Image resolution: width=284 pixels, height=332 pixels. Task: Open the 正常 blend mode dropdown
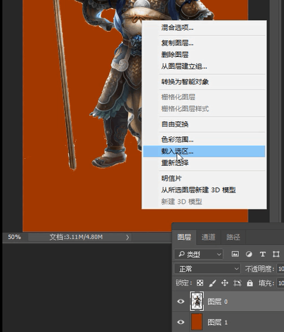tap(207, 269)
